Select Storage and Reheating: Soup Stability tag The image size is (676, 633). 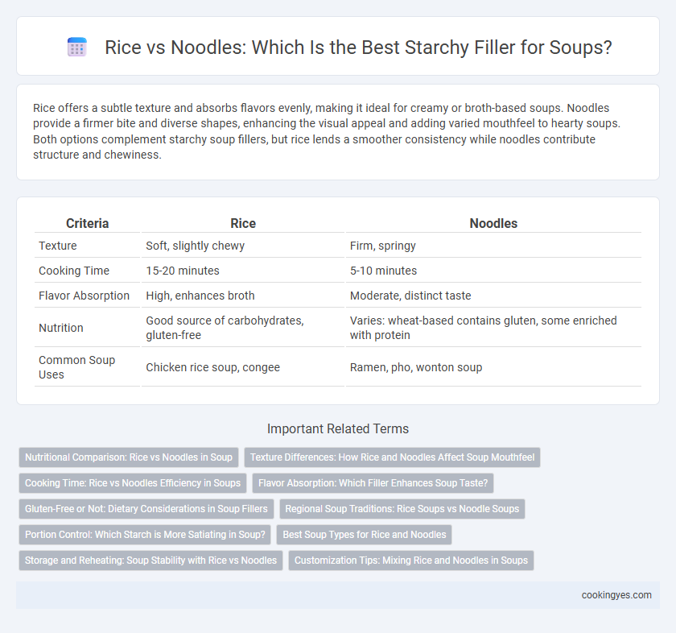[x=150, y=560]
